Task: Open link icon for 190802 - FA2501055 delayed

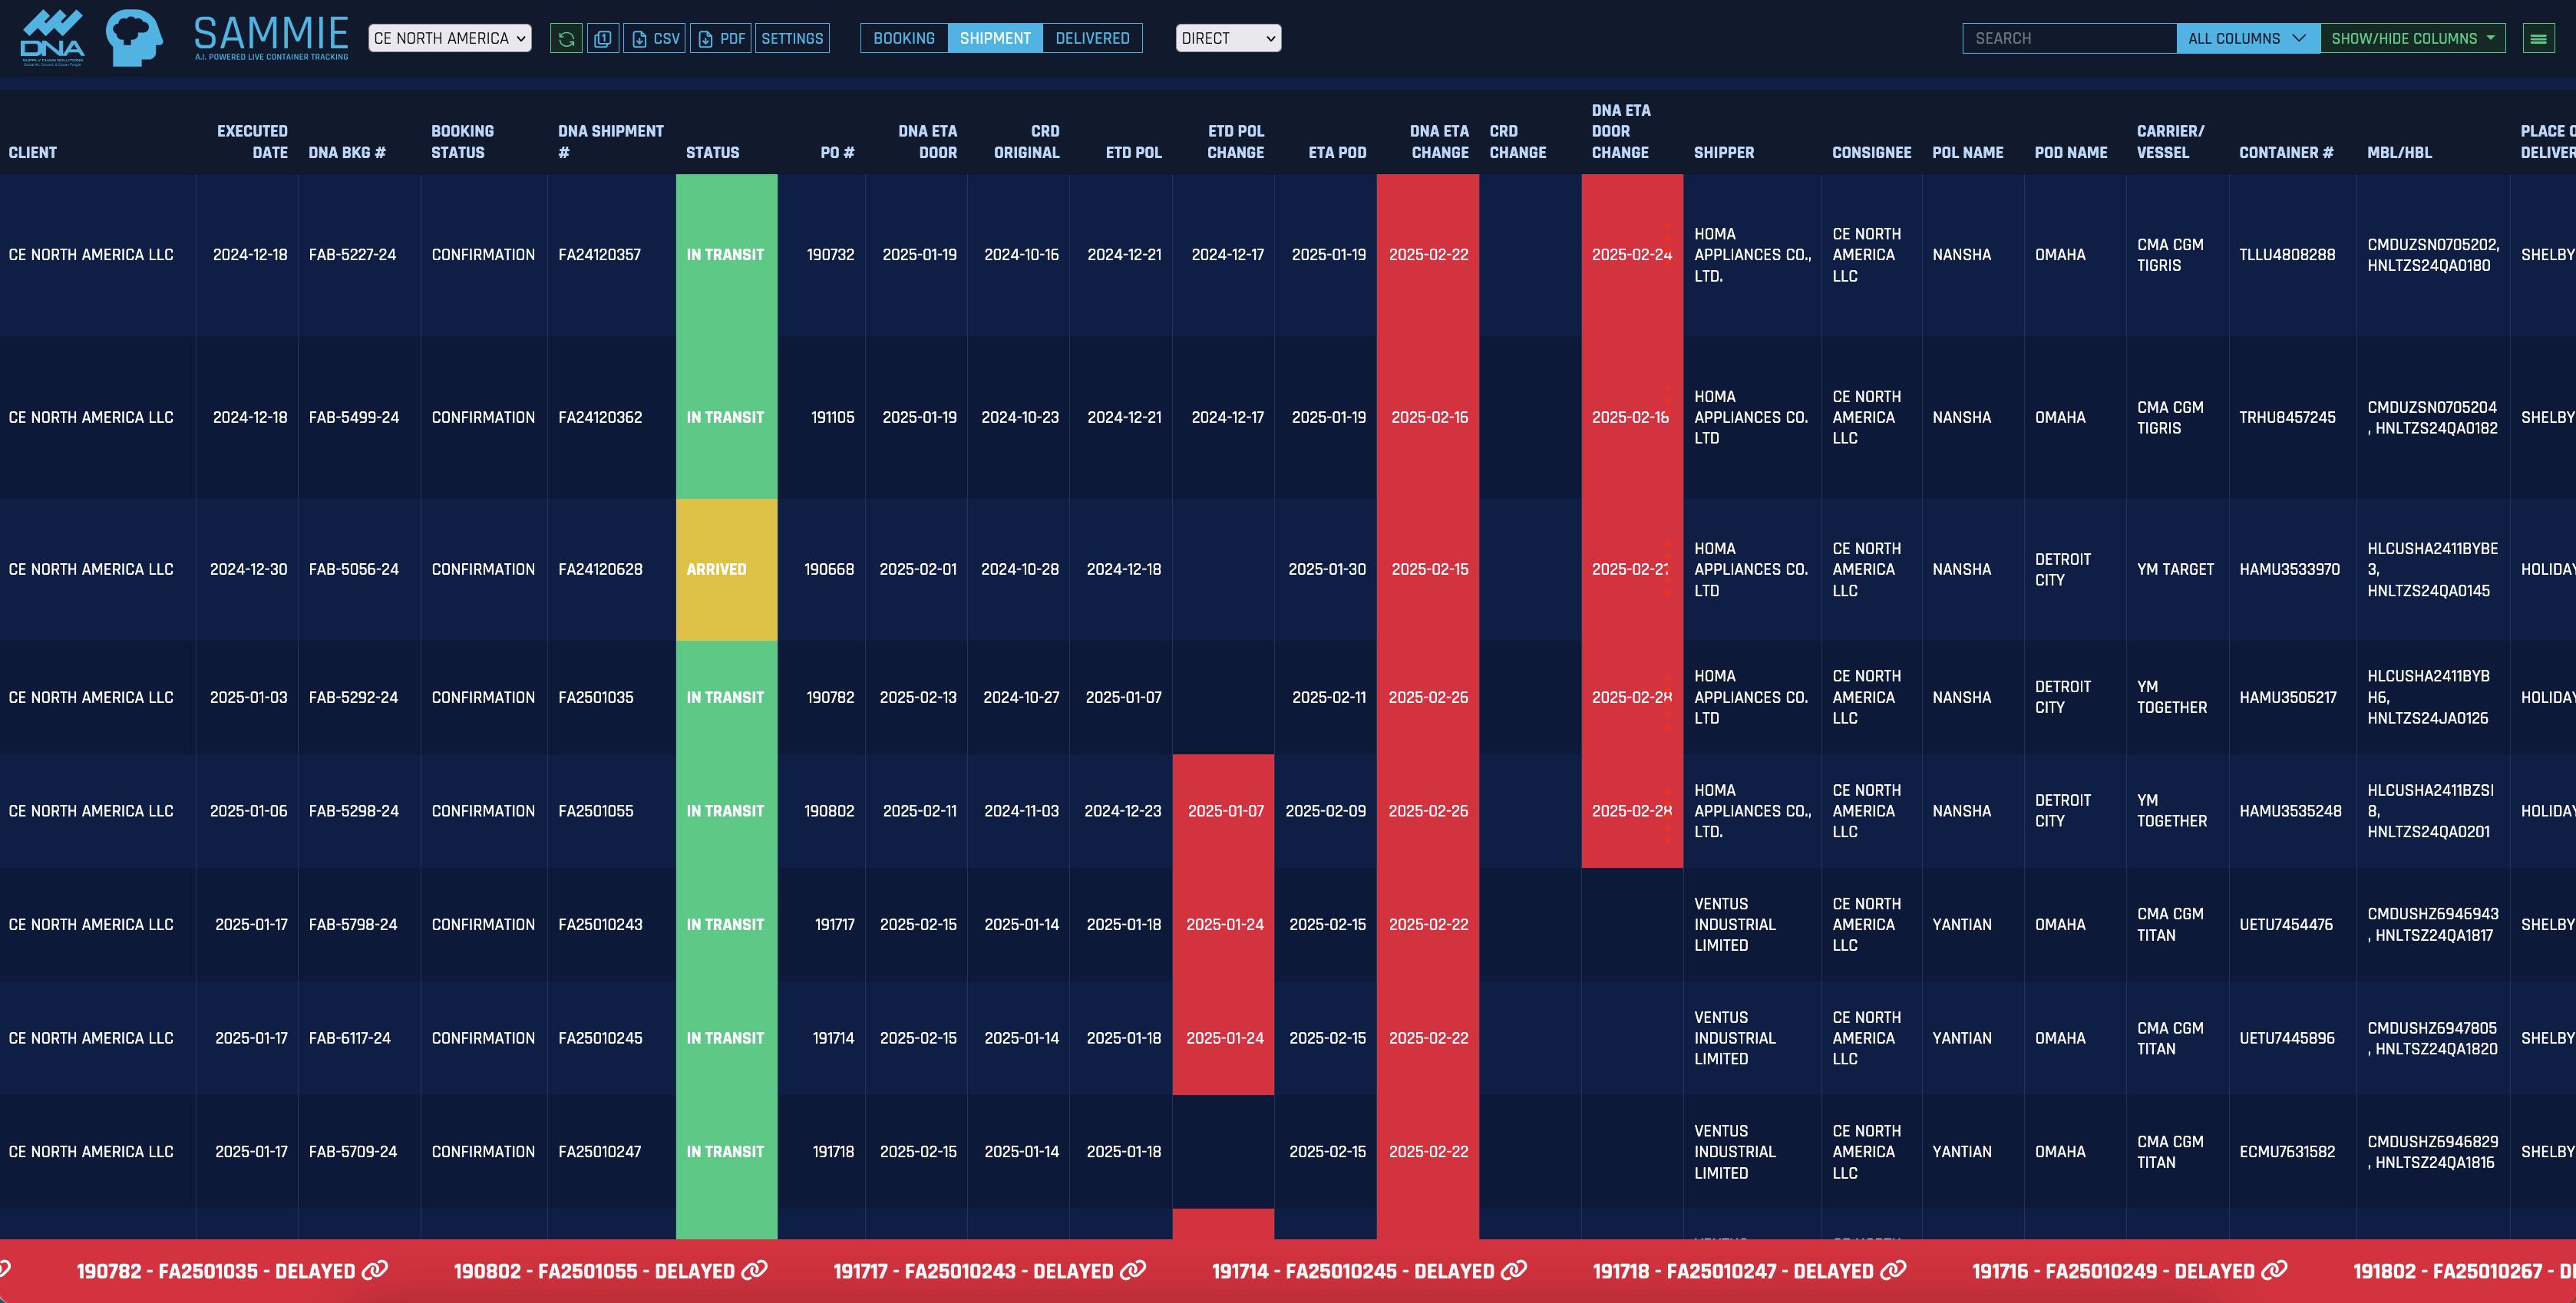Action: (755, 1270)
